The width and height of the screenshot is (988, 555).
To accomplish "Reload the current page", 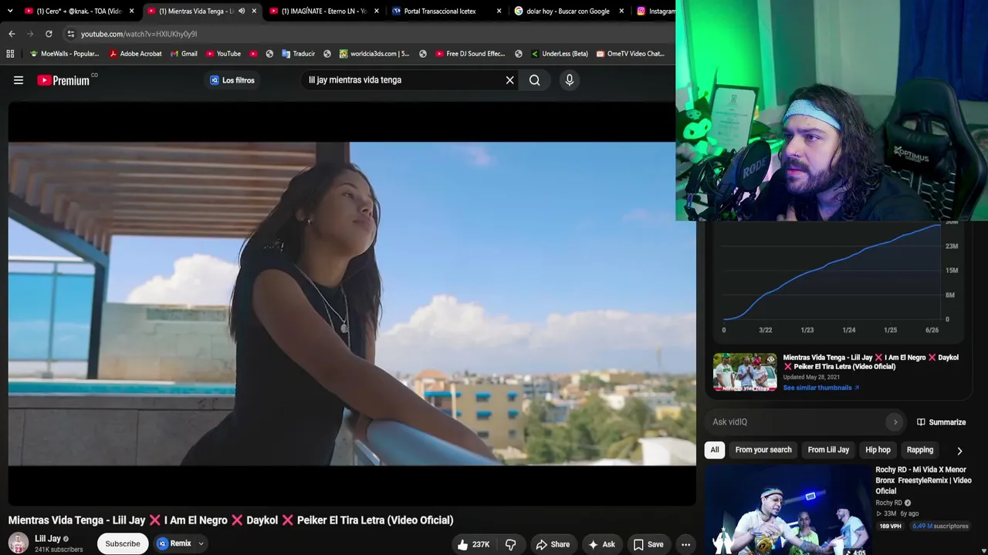I will 49,34.
